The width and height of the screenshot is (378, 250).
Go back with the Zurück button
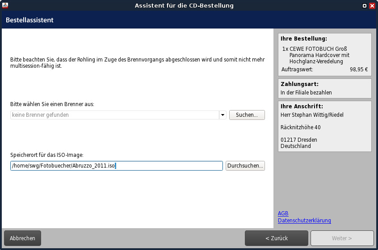(x=277, y=238)
